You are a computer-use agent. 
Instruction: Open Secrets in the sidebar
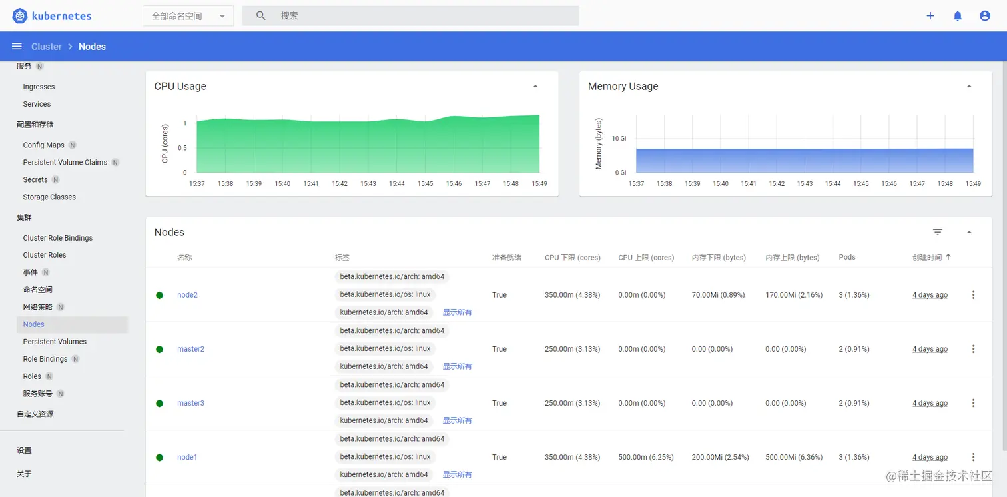(35, 179)
